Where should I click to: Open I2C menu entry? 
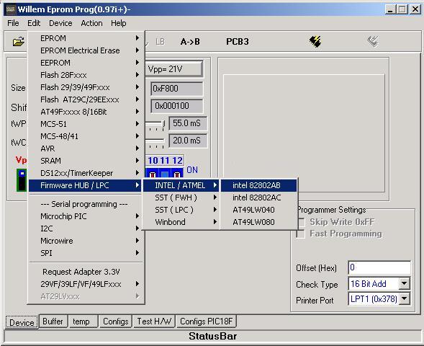tap(86, 229)
